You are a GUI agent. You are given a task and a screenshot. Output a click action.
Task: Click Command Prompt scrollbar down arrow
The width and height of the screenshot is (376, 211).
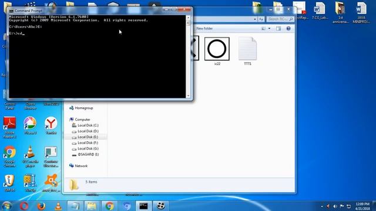188,96
